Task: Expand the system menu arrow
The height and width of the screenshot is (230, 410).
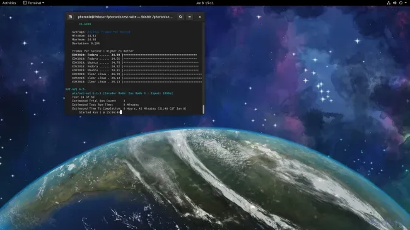Action: click(x=406, y=3)
